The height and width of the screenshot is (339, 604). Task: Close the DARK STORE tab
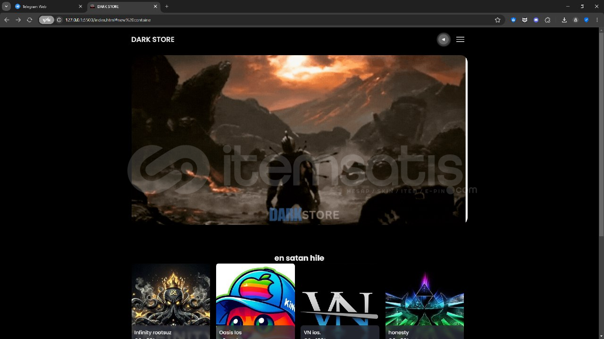(156, 7)
